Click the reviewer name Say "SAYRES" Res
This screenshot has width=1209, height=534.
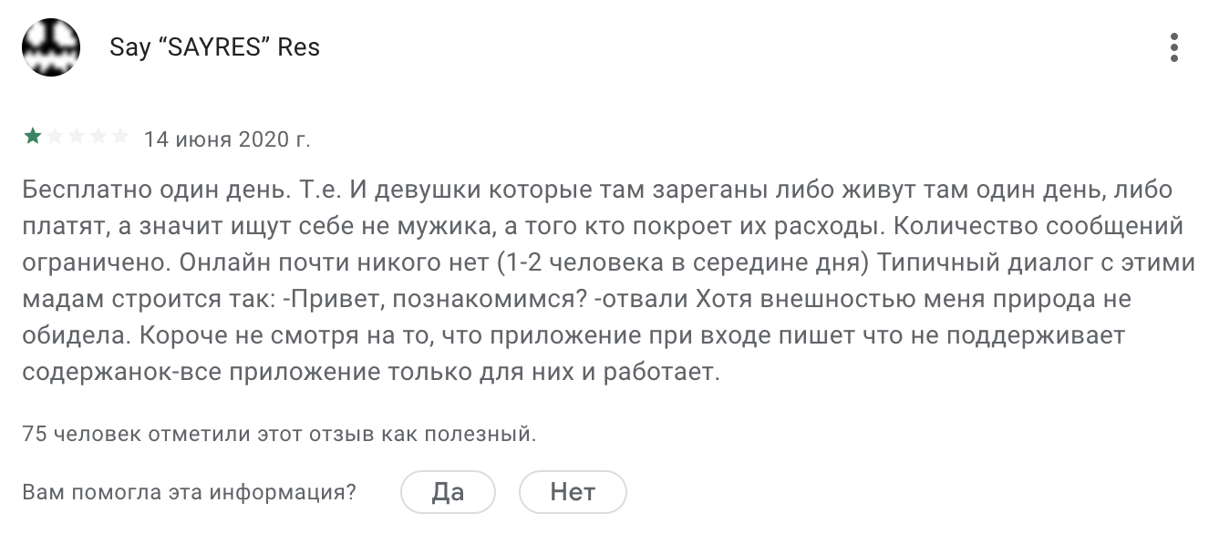[x=214, y=47]
